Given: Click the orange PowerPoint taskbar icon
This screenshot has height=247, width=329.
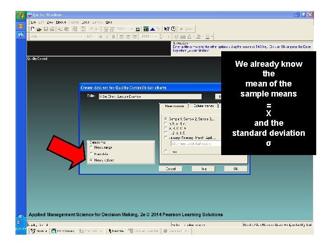Looking at the screenshot, I should (21, 26).
